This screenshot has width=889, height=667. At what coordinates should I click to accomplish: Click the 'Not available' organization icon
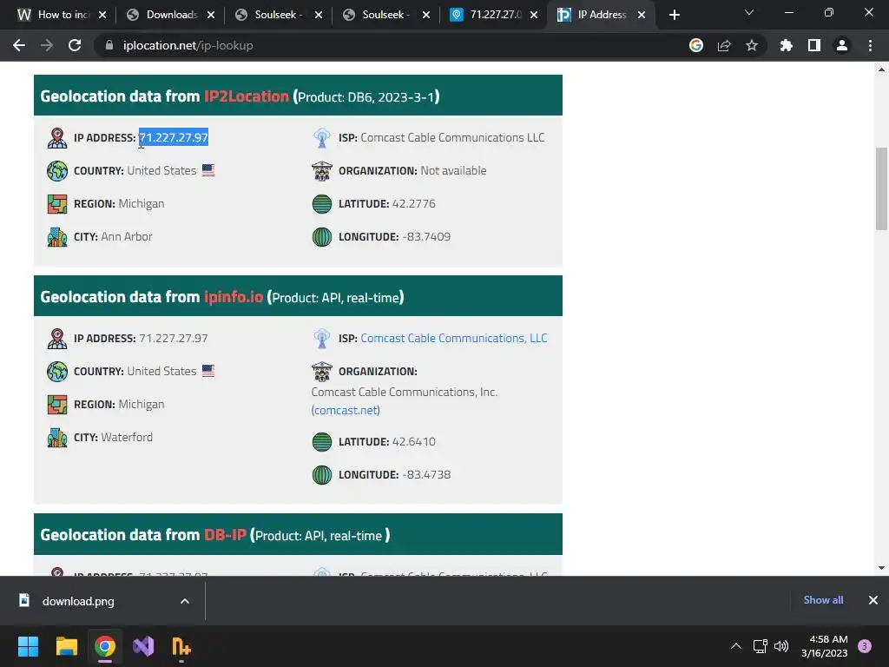click(322, 171)
